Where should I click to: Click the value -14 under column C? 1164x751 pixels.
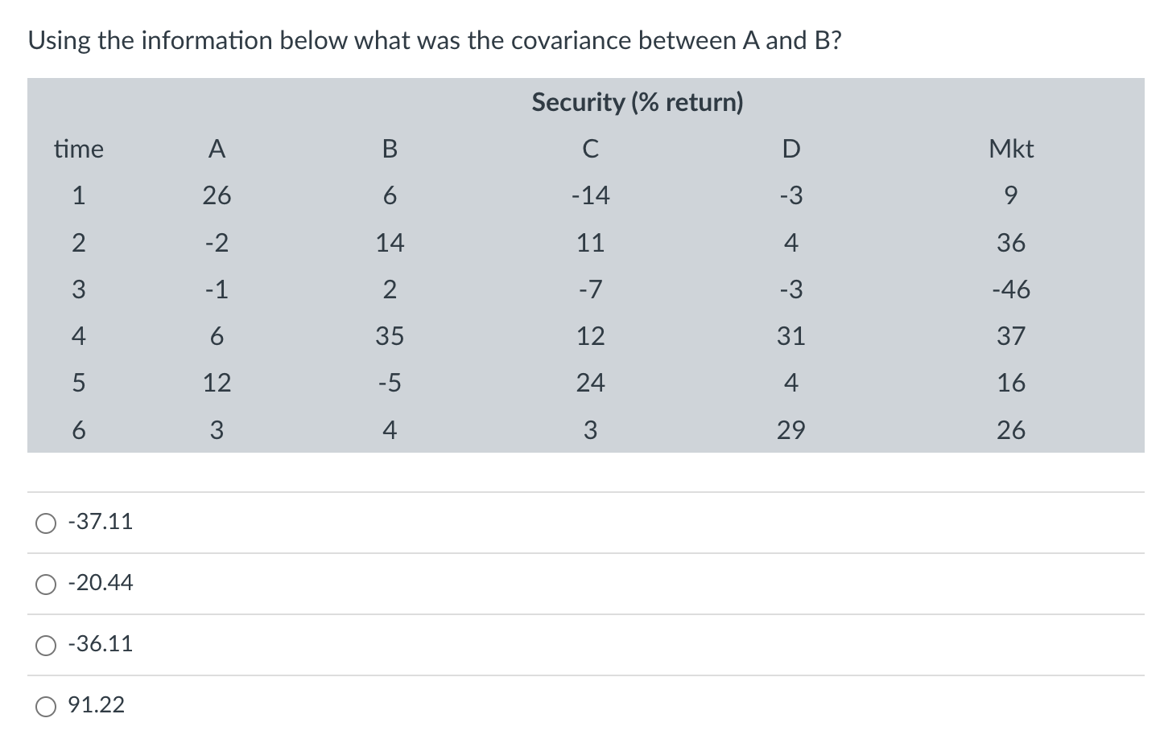click(592, 195)
